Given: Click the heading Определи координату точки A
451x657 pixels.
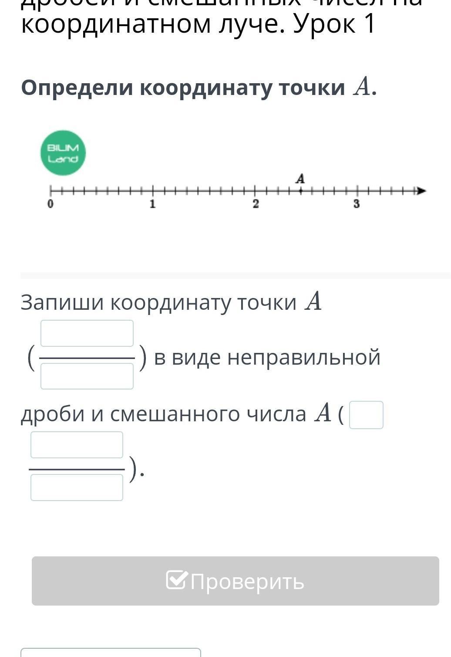Looking at the screenshot, I should point(199,87).
